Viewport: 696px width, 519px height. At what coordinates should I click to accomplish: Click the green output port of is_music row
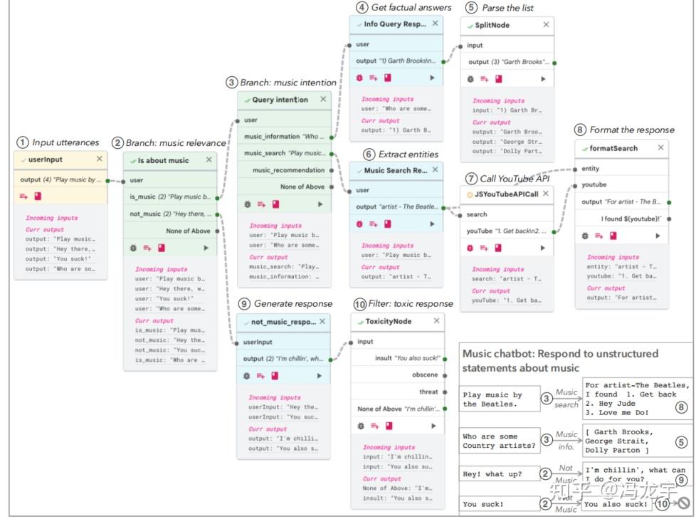(218, 198)
